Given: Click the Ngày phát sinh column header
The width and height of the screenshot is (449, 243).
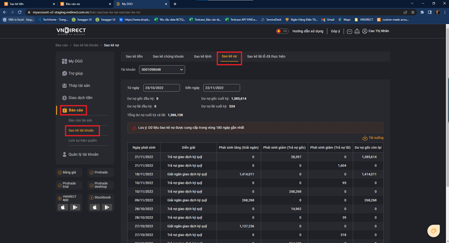Looking at the screenshot, I should tap(144, 148).
